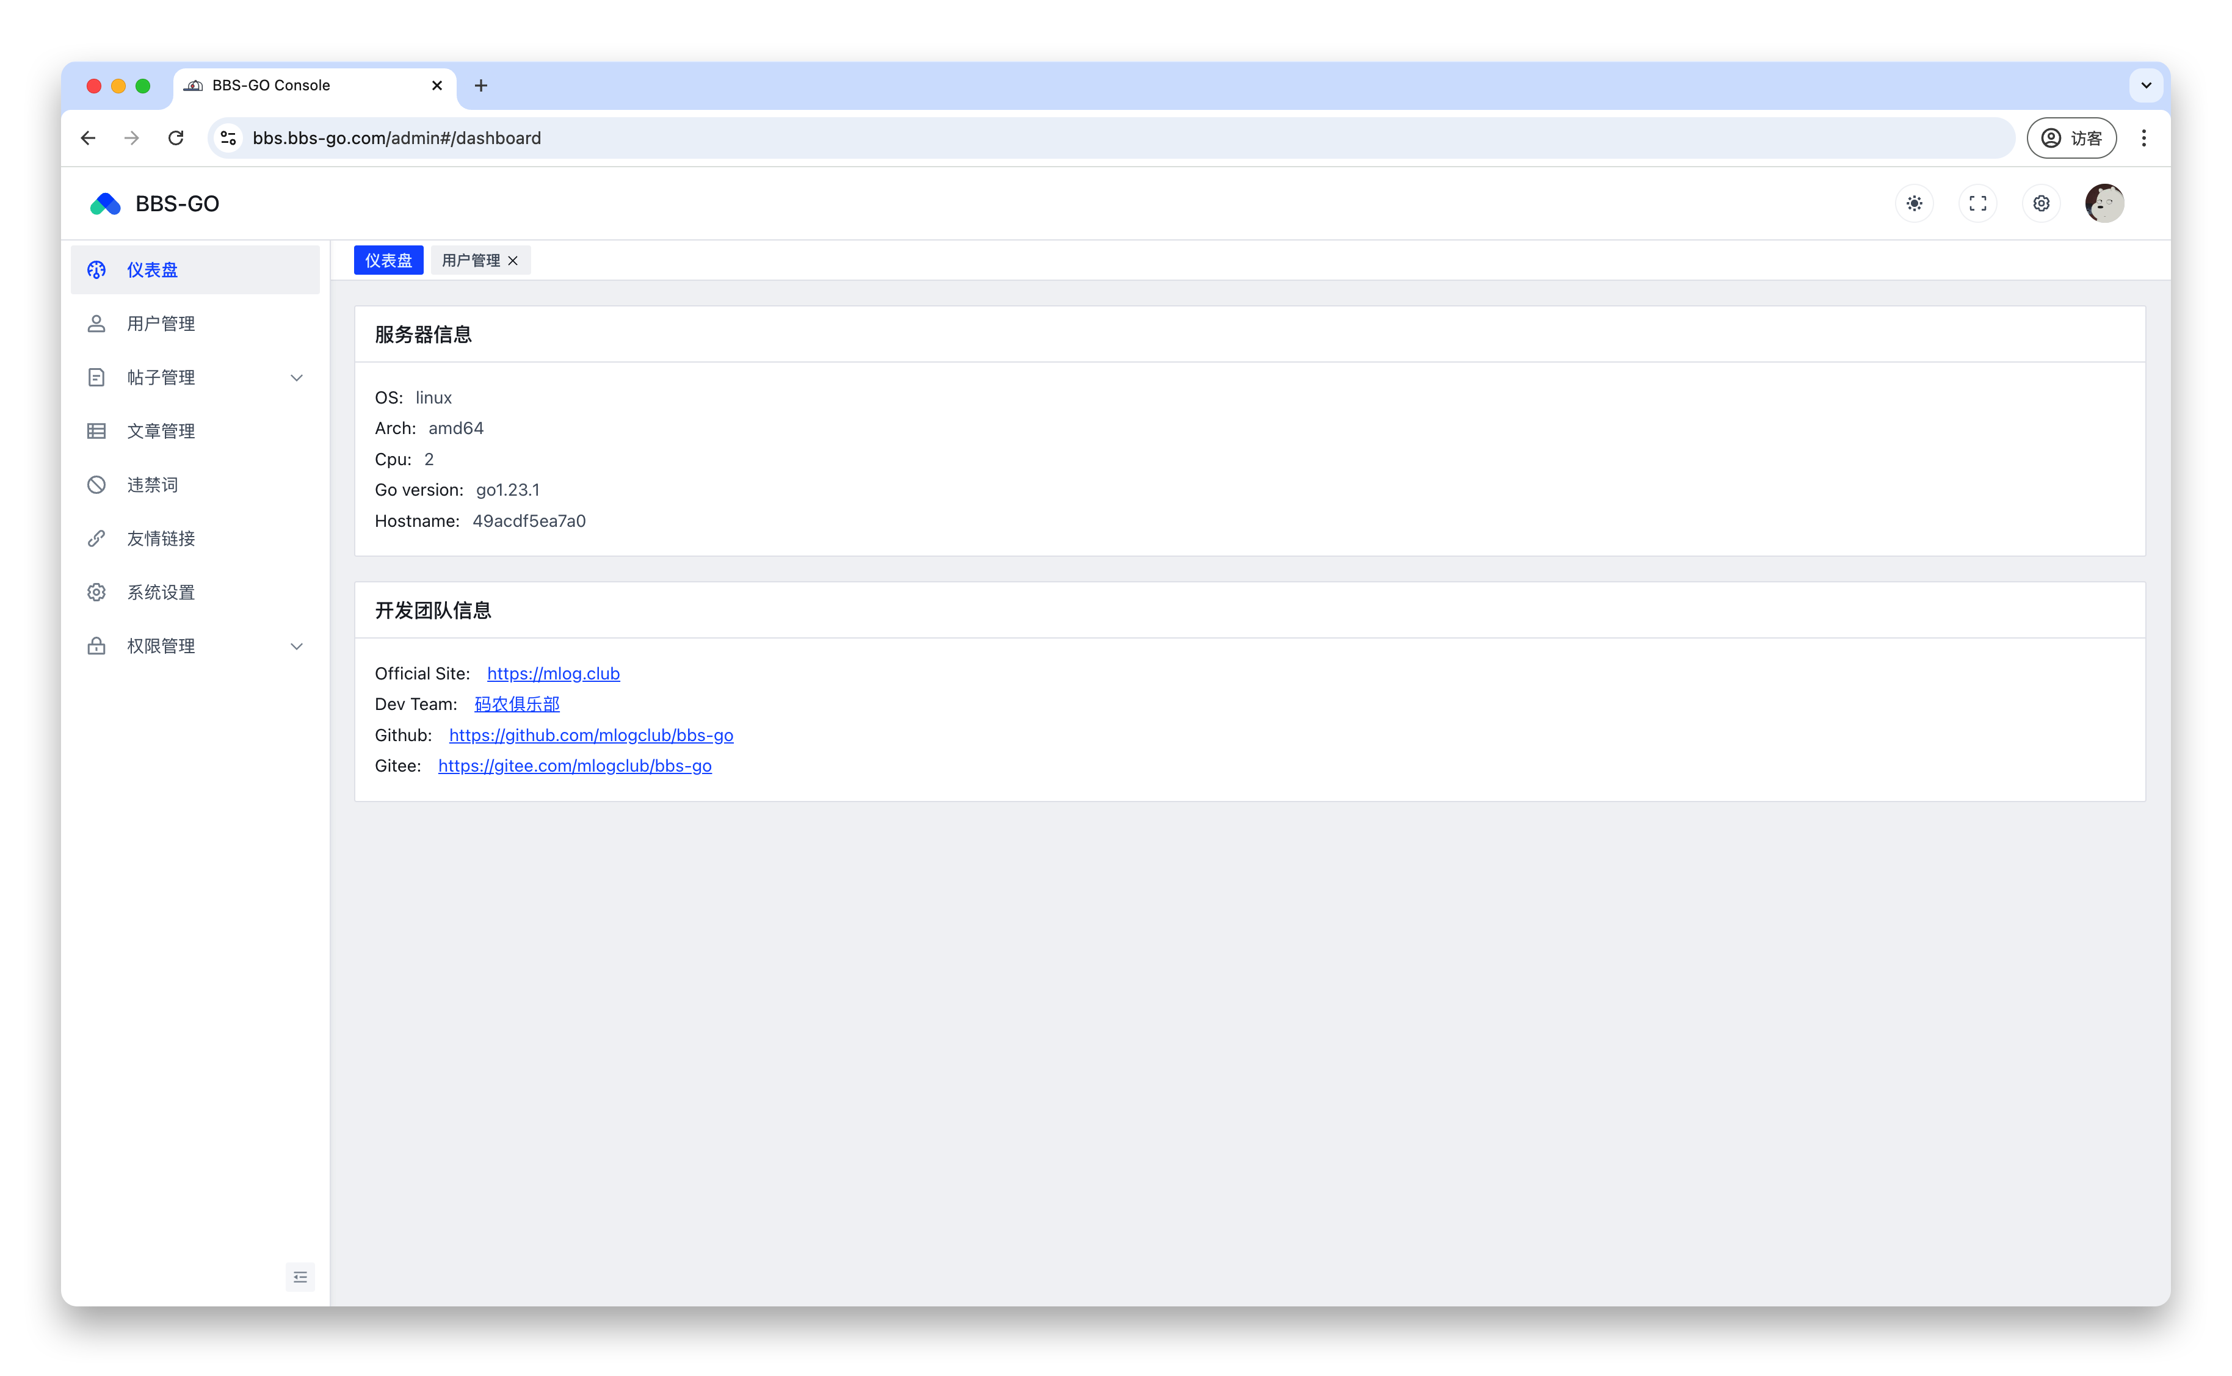
Task: Click the hostname value 49acdf5ea7a0
Action: 529,521
